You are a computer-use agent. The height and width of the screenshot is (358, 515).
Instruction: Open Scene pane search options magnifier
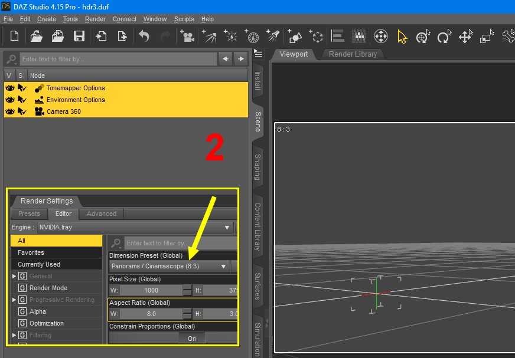click(x=11, y=60)
